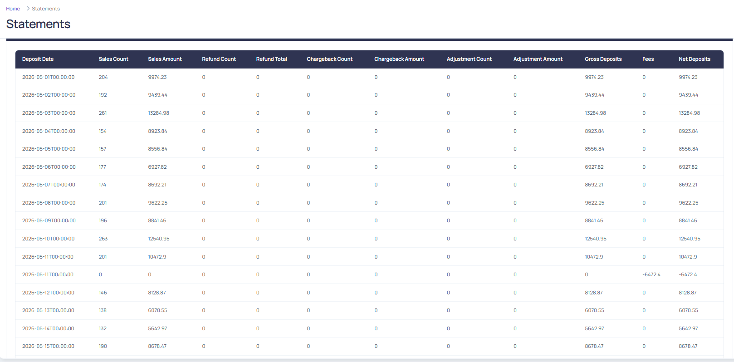Select 8678.47 in the Sales Amount column

click(157, 346)
